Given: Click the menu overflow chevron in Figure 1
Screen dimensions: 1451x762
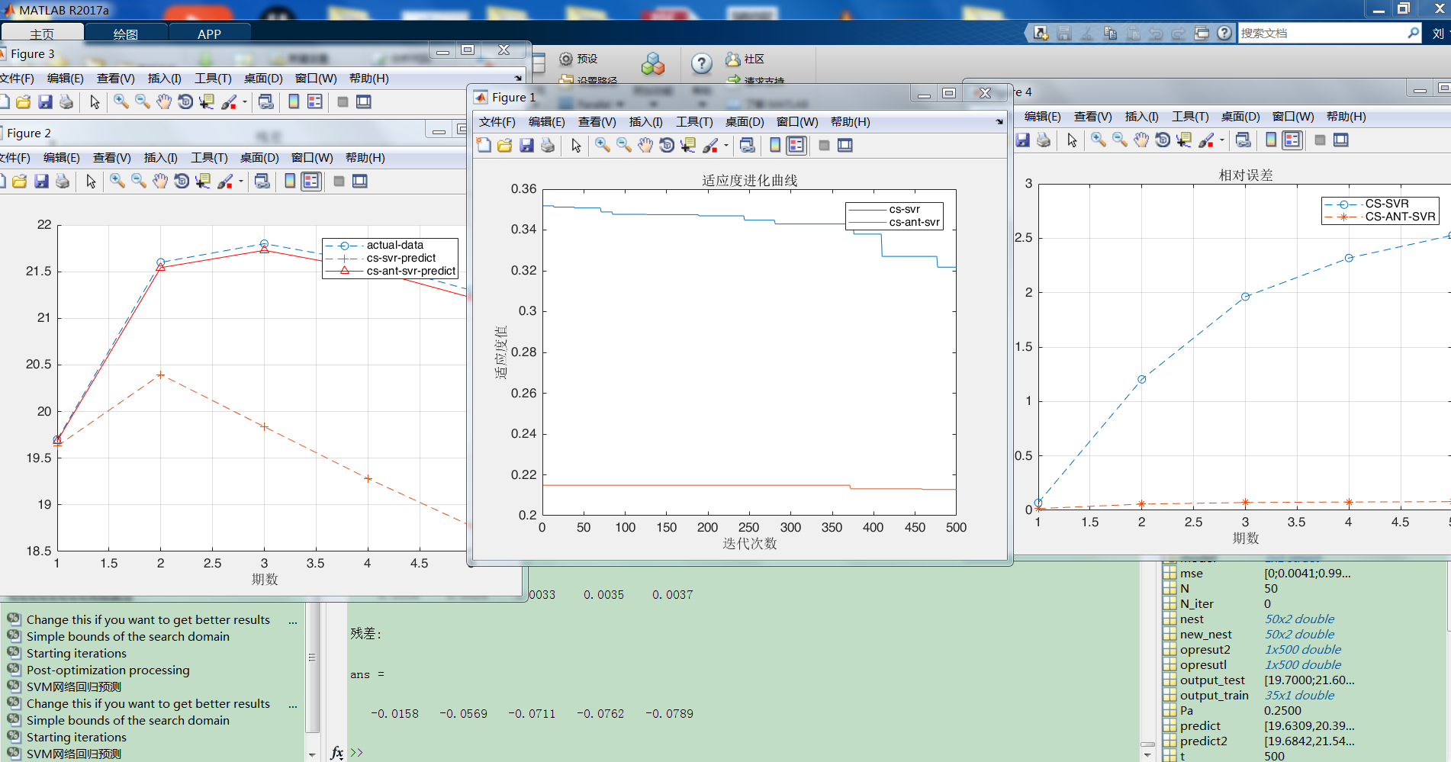Looking at the screenshot, I should (999, 121).
